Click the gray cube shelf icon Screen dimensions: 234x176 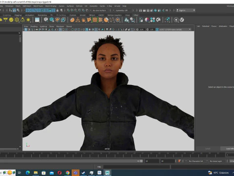coord(46,20)
